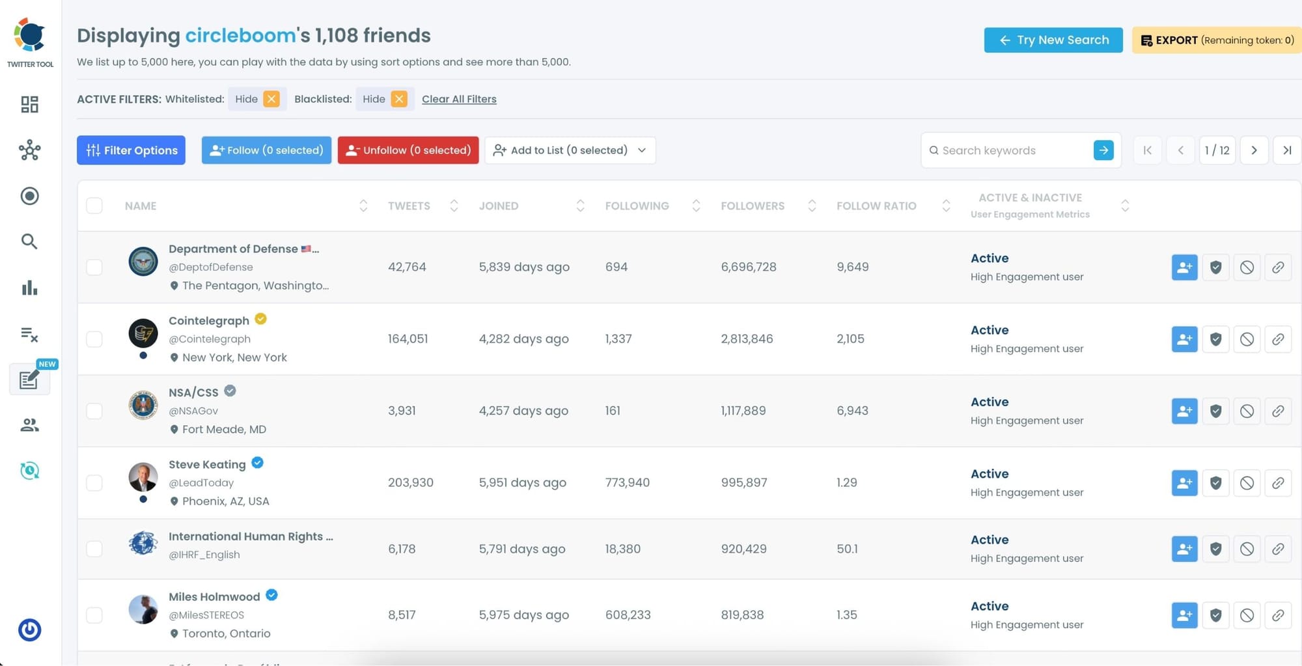Click the @NSAGov handle

193,411
